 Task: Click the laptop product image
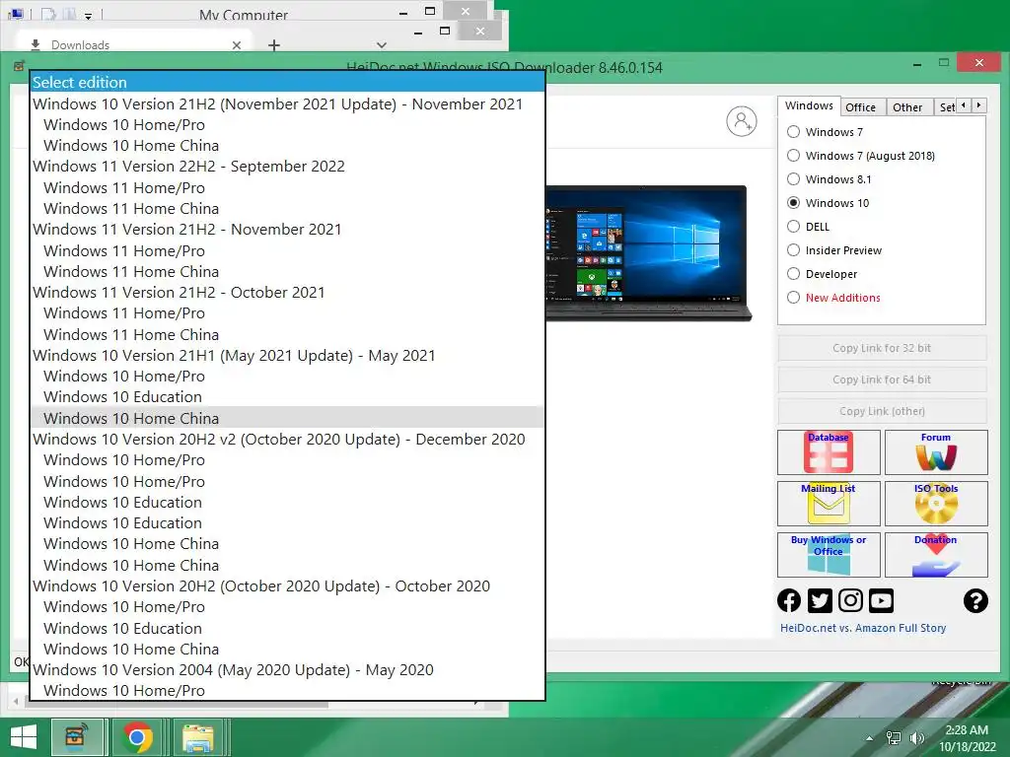coord(648,252)
